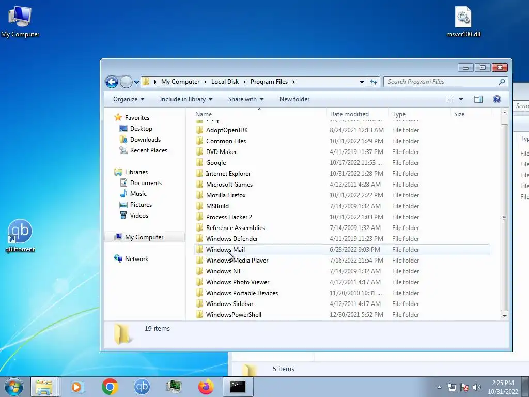Viewport: 529px width, 397px height.
Task: Open the Videos library
Action: [139, 216]
